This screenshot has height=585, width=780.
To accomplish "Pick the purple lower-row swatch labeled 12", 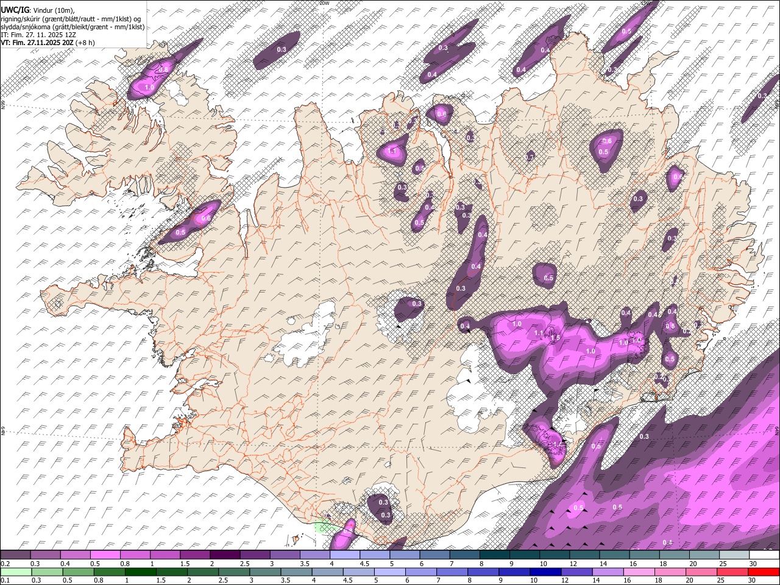I will pos(577,572).
